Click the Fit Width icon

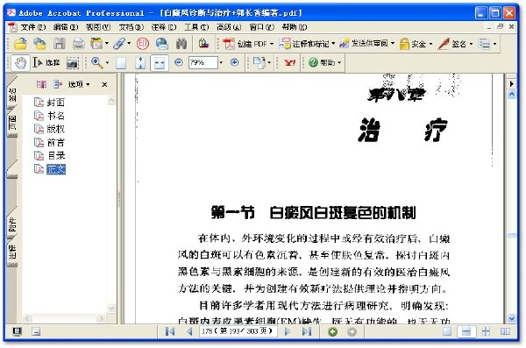(x=160, y=63)
